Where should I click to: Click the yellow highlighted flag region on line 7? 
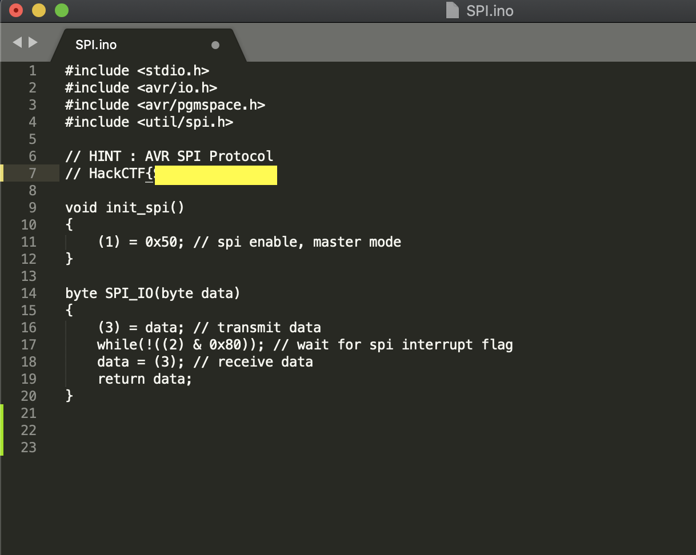point(215,175)
